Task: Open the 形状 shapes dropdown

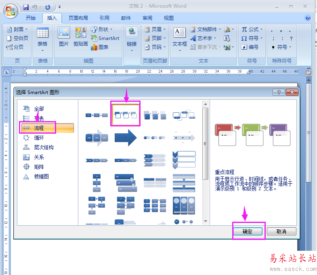Action: click(101, 29)
